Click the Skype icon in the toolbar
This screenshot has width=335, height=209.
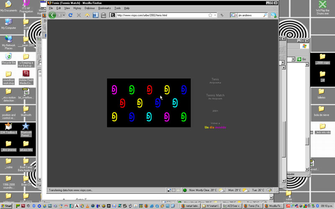click(x=273, y=15)
